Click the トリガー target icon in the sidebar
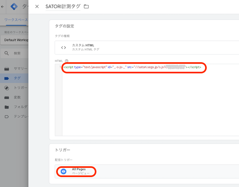Viewport: 239px width, 187px height. 6,88
